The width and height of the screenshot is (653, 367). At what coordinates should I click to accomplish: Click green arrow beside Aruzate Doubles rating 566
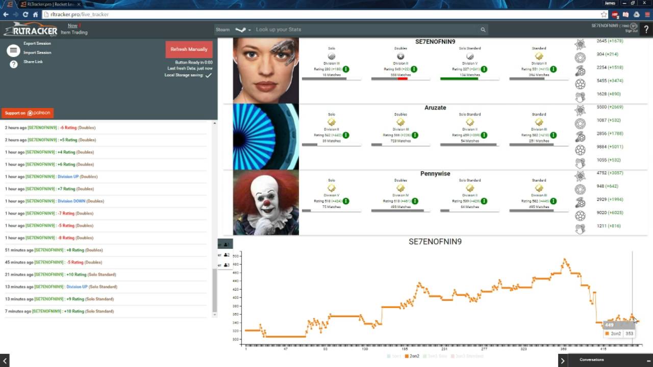415,135
